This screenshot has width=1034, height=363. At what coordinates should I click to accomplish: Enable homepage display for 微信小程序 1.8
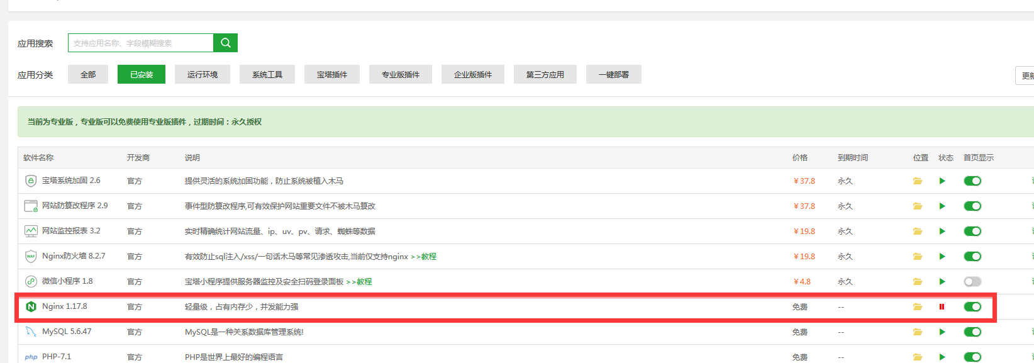click(x=972, y=282)
